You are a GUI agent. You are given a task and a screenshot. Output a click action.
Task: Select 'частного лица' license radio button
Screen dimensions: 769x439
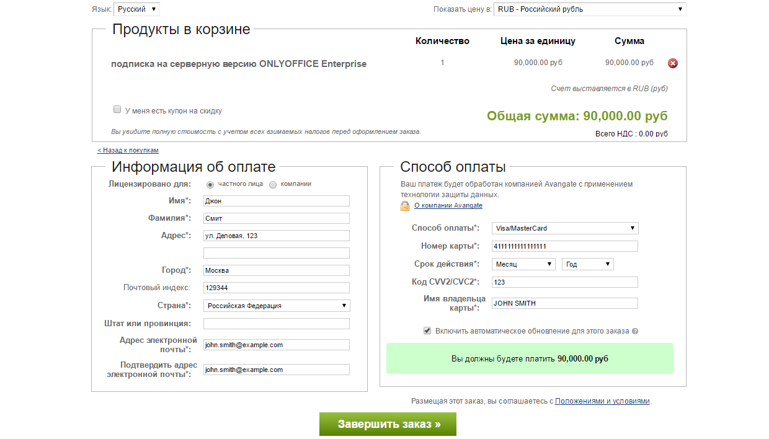(210, 184)
